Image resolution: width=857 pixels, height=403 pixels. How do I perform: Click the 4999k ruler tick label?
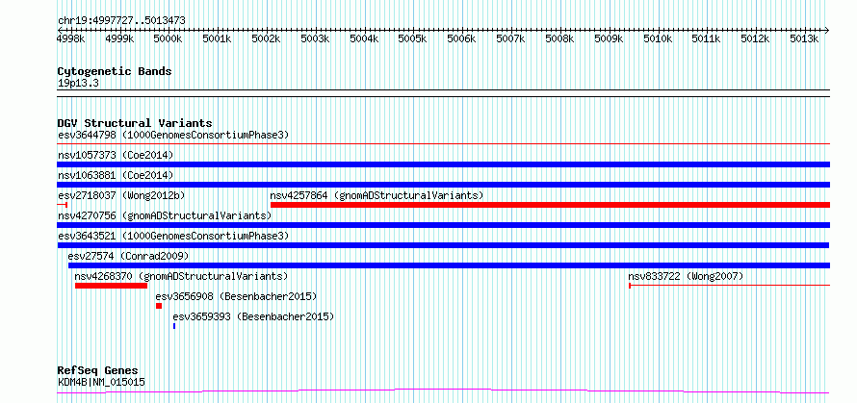tap(119, 39)
